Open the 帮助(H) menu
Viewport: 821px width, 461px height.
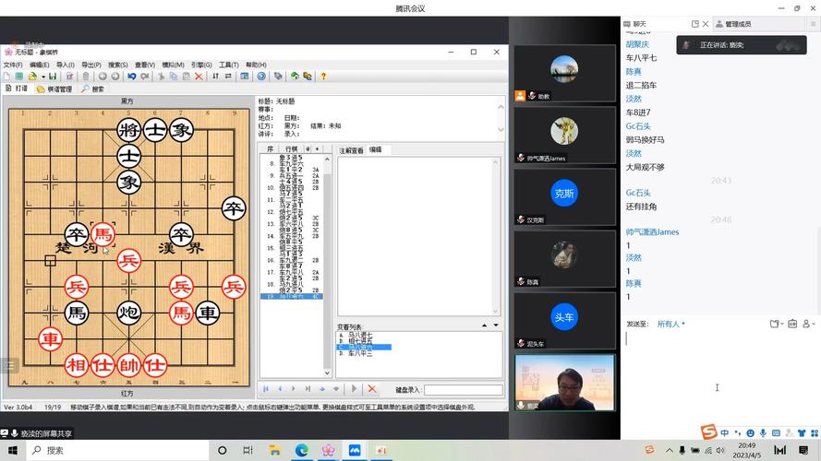[x=256, y=65]
